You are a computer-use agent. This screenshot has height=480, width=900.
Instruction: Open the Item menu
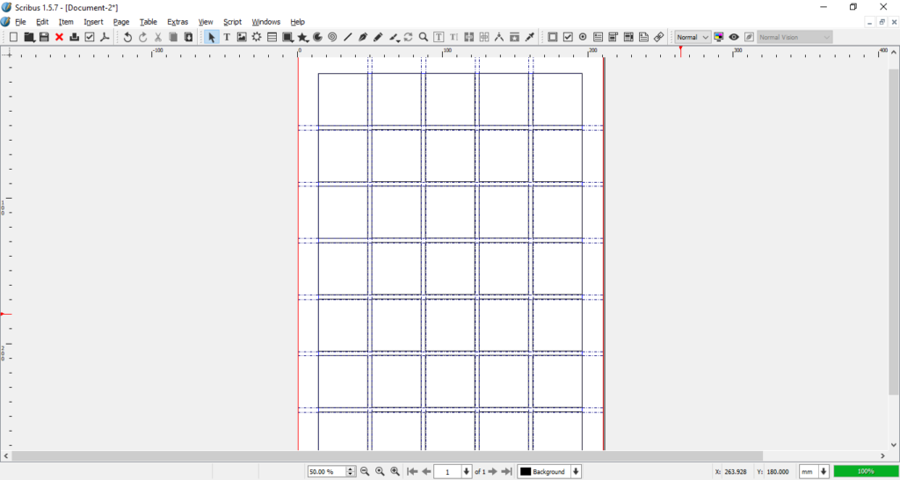66,22
